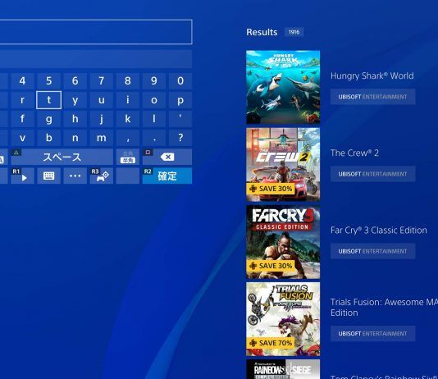
Task: Tap the period key
Action: click(154, 138)
